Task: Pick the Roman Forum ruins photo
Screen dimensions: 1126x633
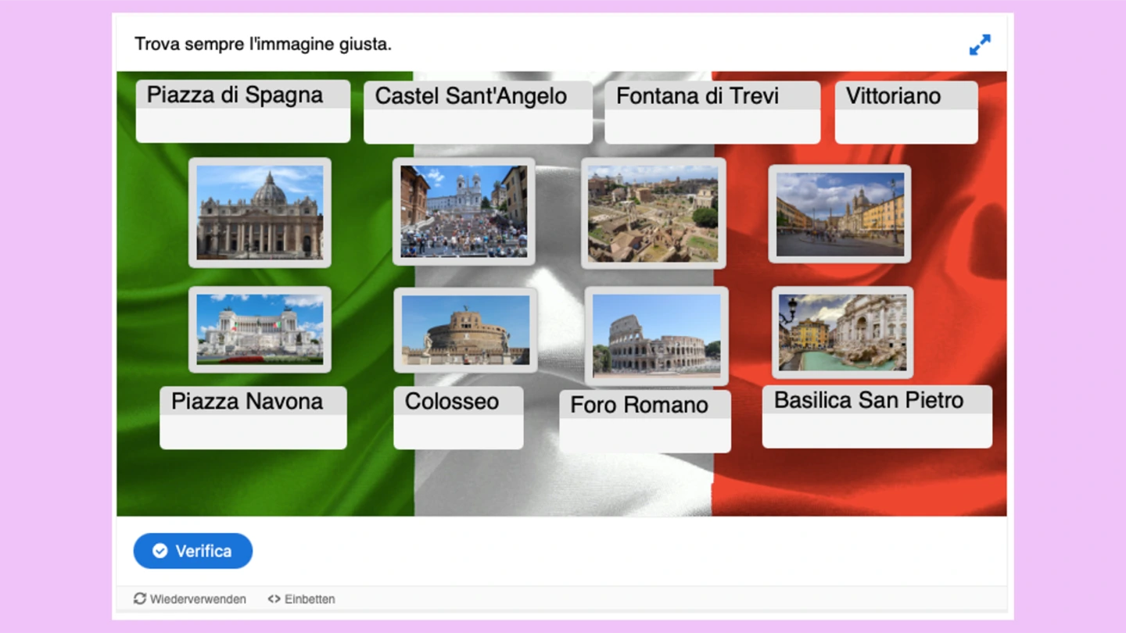Action: tap(653, 213)
